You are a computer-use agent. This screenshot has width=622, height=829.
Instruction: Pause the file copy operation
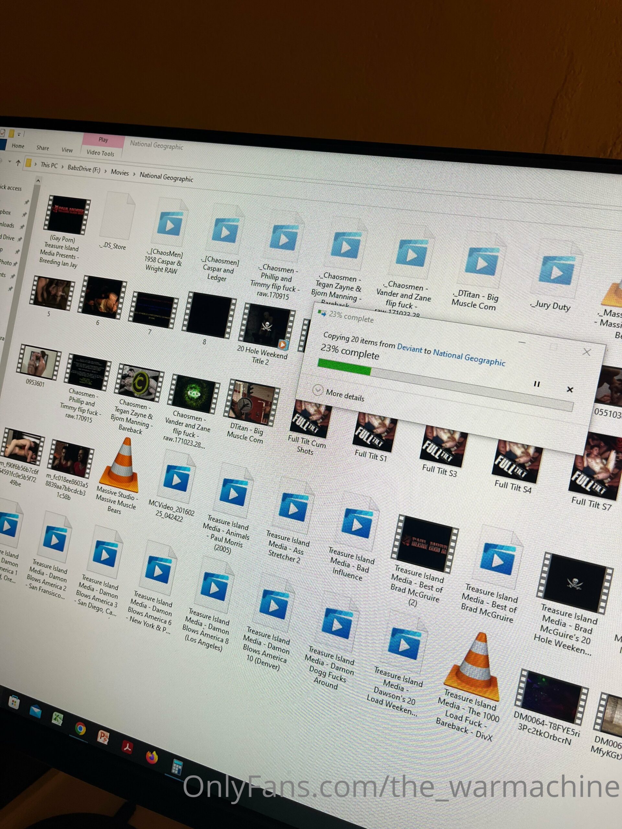pos(536,384)
